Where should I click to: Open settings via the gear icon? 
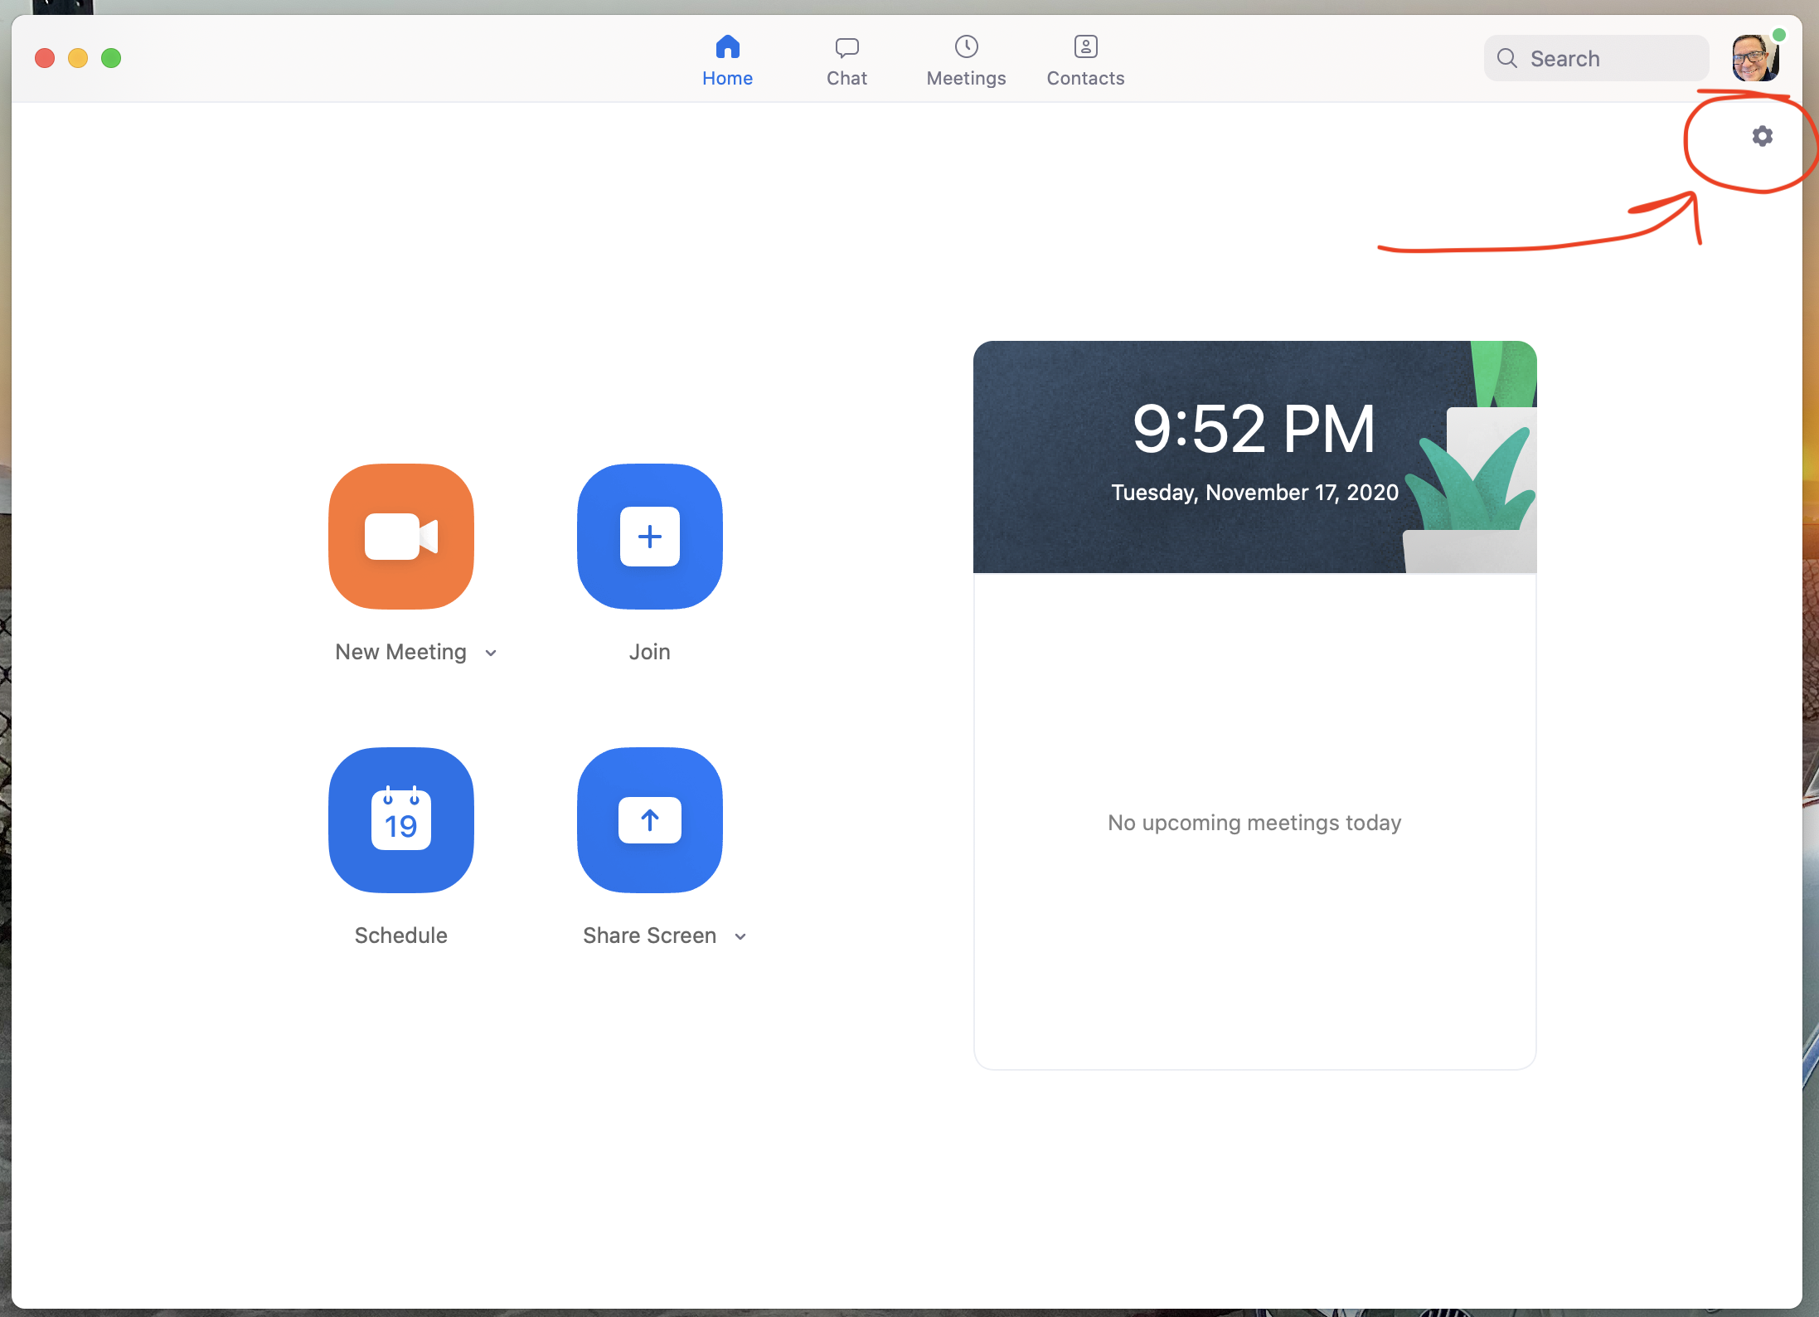point(1762,136)
